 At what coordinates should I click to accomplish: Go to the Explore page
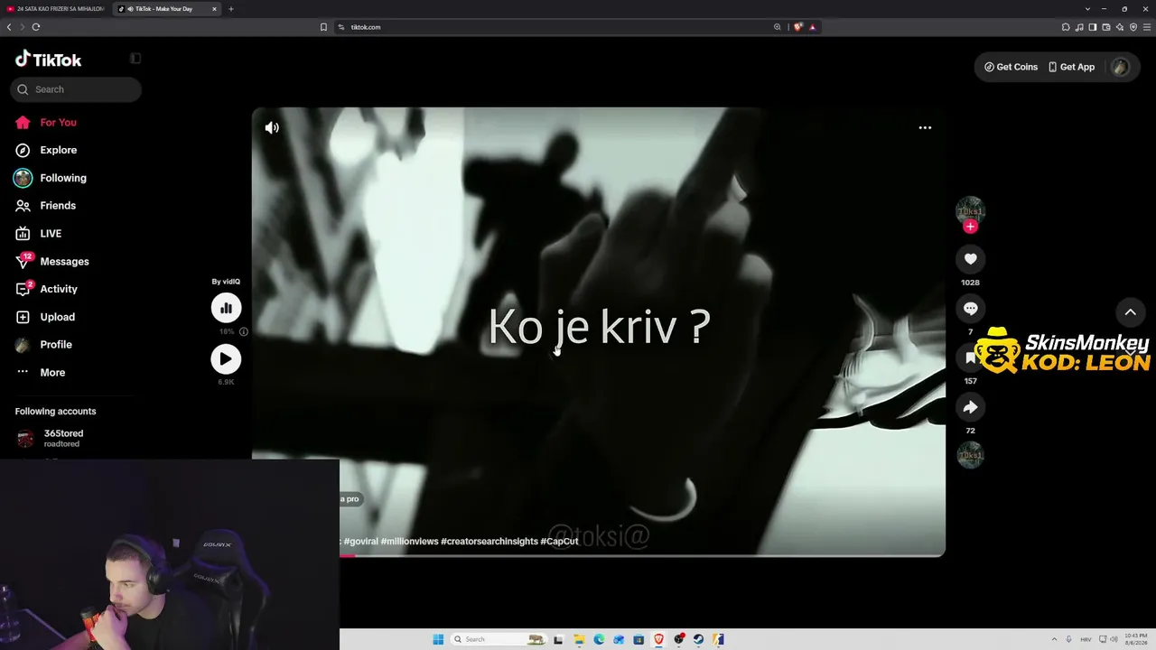click(46, 150)
